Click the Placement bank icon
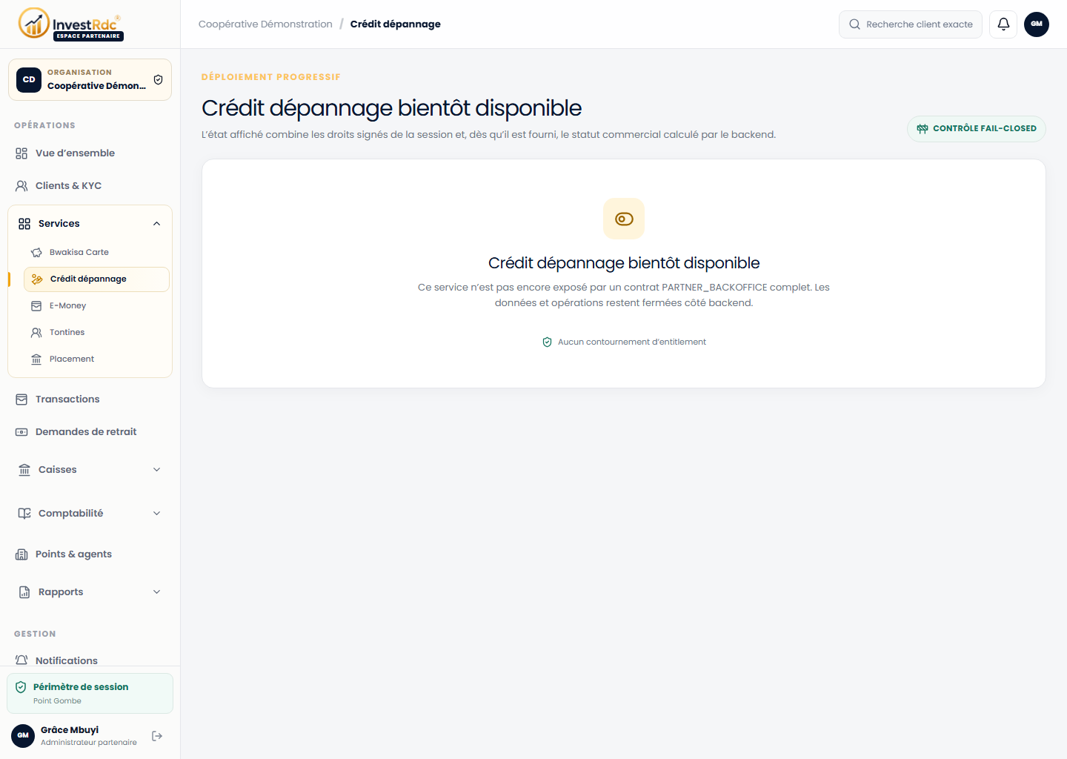The width and height of the screenshot is (1067, 759). pyautogui.click(x=36, y=359)
